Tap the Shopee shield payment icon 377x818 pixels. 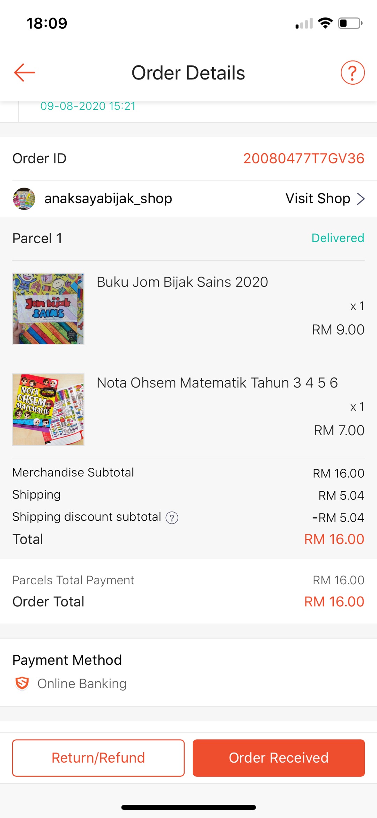tap(22, 683)
